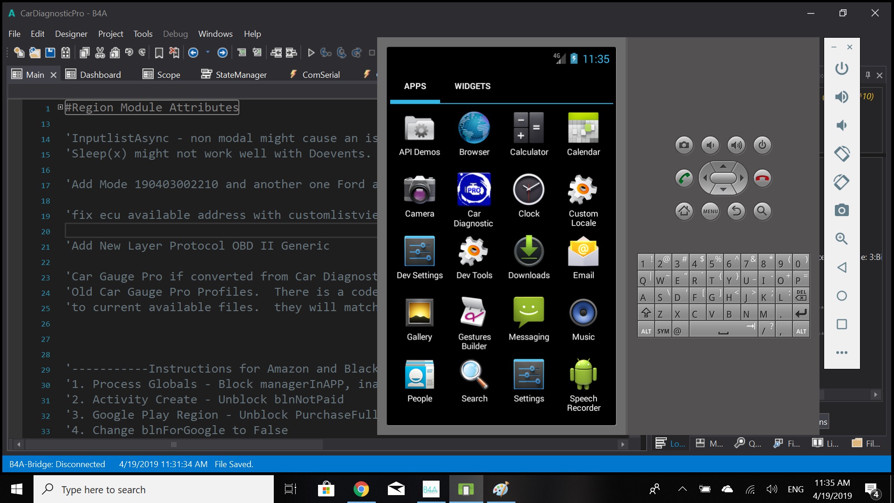894x503 pixels.
Task: Show hidden system tray icons chevron
Action: tap(682, 489)
